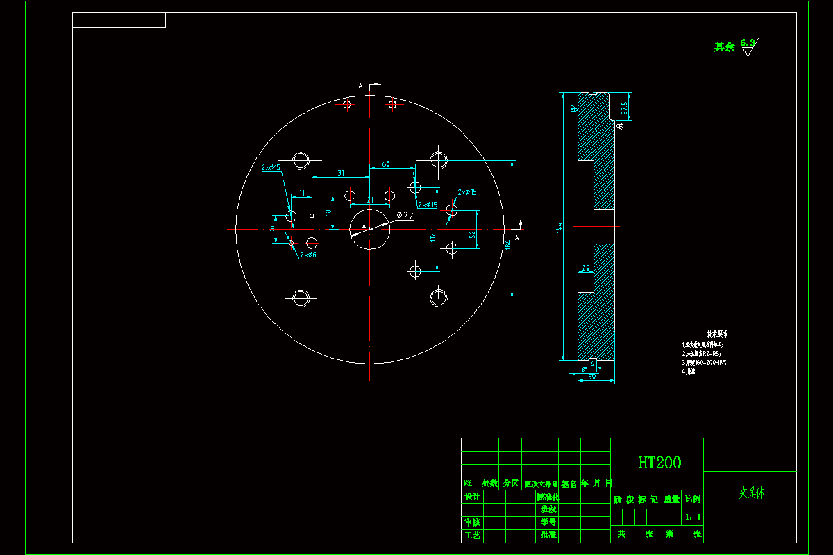Select the 标准化 cell

pyautogui.click(x=547, y=497)
